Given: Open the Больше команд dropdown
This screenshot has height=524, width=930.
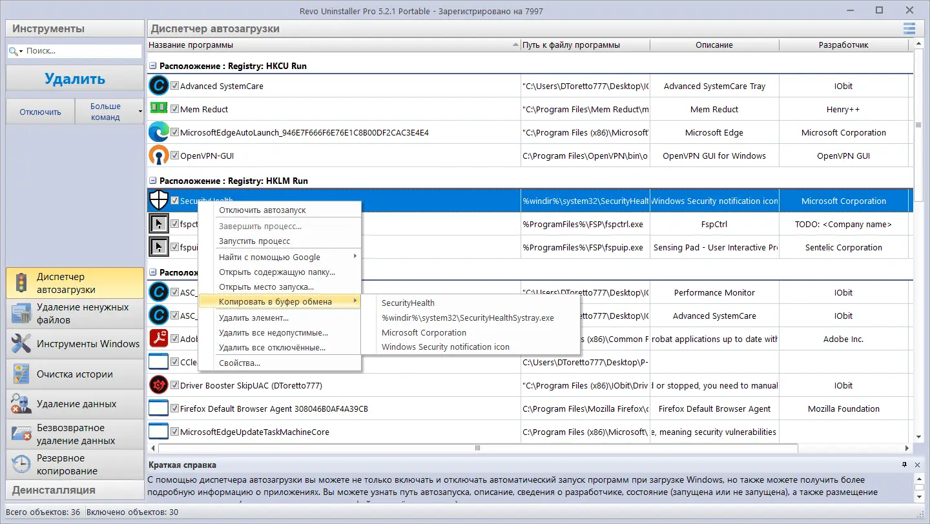Looking at the screenshot, I should (109, 112).
